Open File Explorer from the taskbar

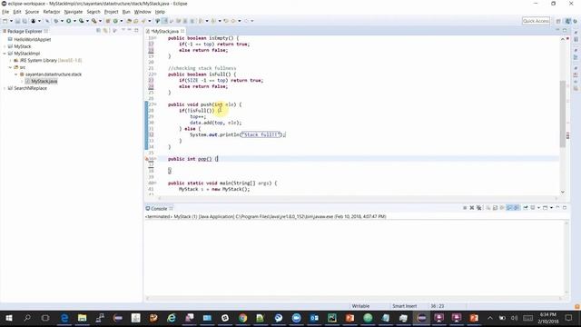82,318
